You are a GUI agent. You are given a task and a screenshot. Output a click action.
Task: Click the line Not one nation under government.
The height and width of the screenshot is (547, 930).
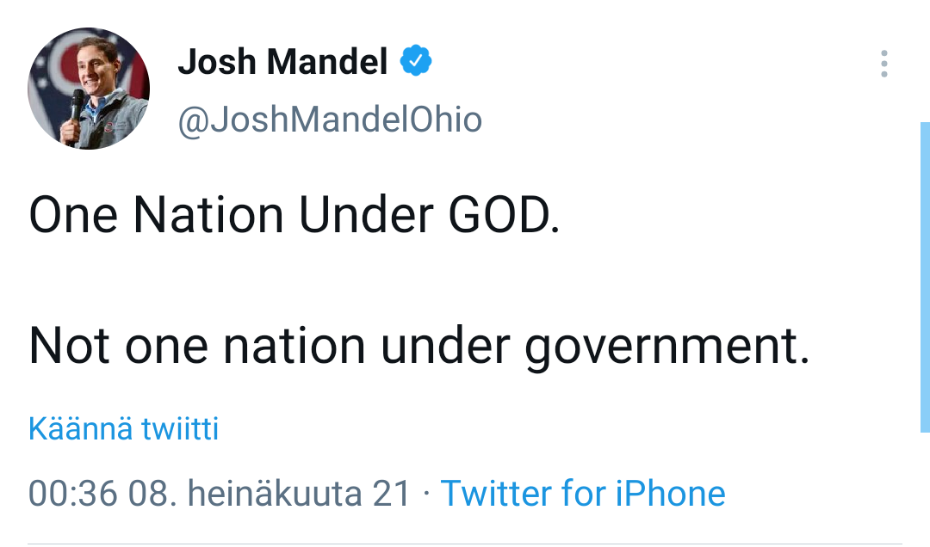pos(419,346)
